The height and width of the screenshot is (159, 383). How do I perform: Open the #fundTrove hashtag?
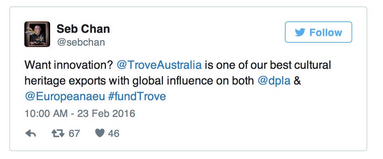(137, 97)
